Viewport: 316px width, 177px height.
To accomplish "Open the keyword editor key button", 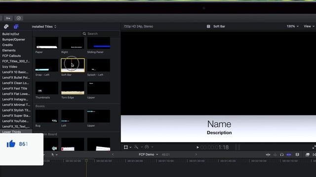I will (8, 18).
